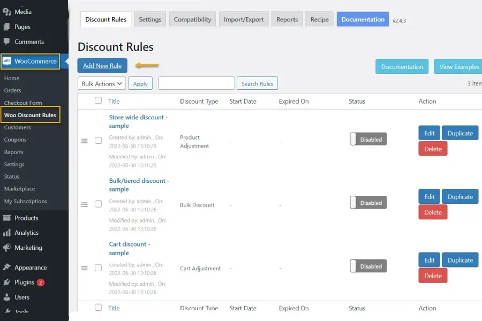Open Woo Discount Rules submenu item
The width and height of the screenshot is (482, 321).
click(x=30, y=115)
